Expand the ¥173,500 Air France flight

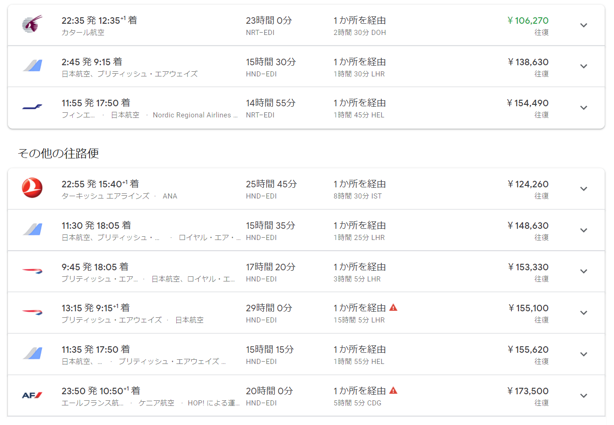coord(583,396)
